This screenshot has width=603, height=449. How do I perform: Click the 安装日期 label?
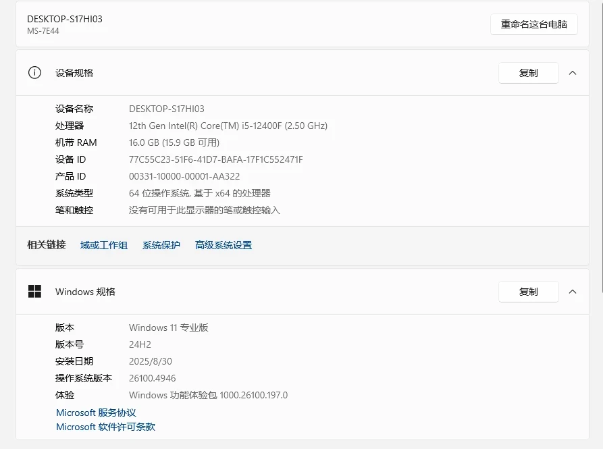click(x=74, y=362)
